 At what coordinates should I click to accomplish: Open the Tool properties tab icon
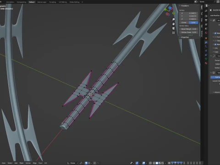click(206, 11)
